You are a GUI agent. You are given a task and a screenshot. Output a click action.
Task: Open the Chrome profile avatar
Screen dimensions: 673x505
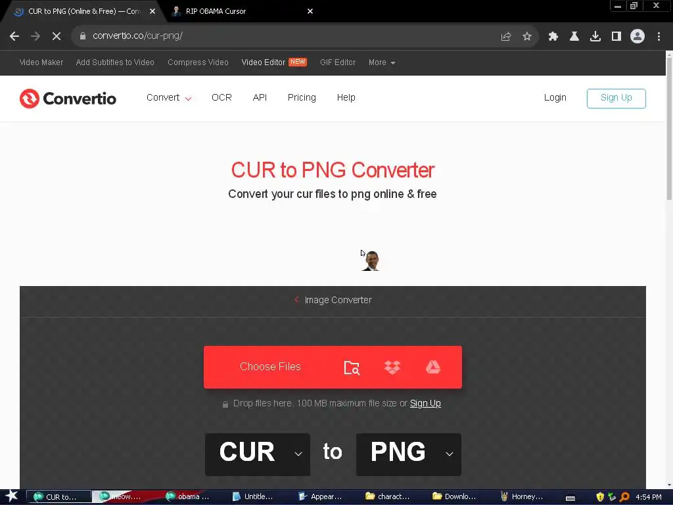638,37
